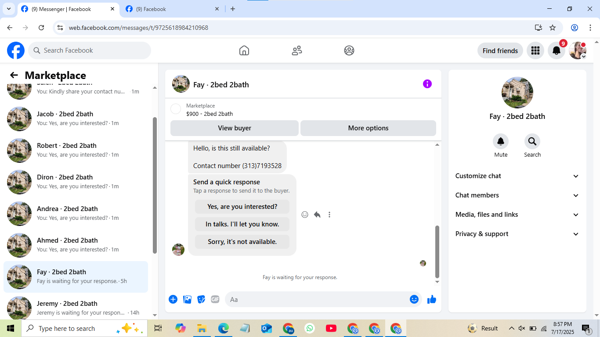Open the GIF picker
Viewport: 600px width, 337px height.
click(215, 299)
